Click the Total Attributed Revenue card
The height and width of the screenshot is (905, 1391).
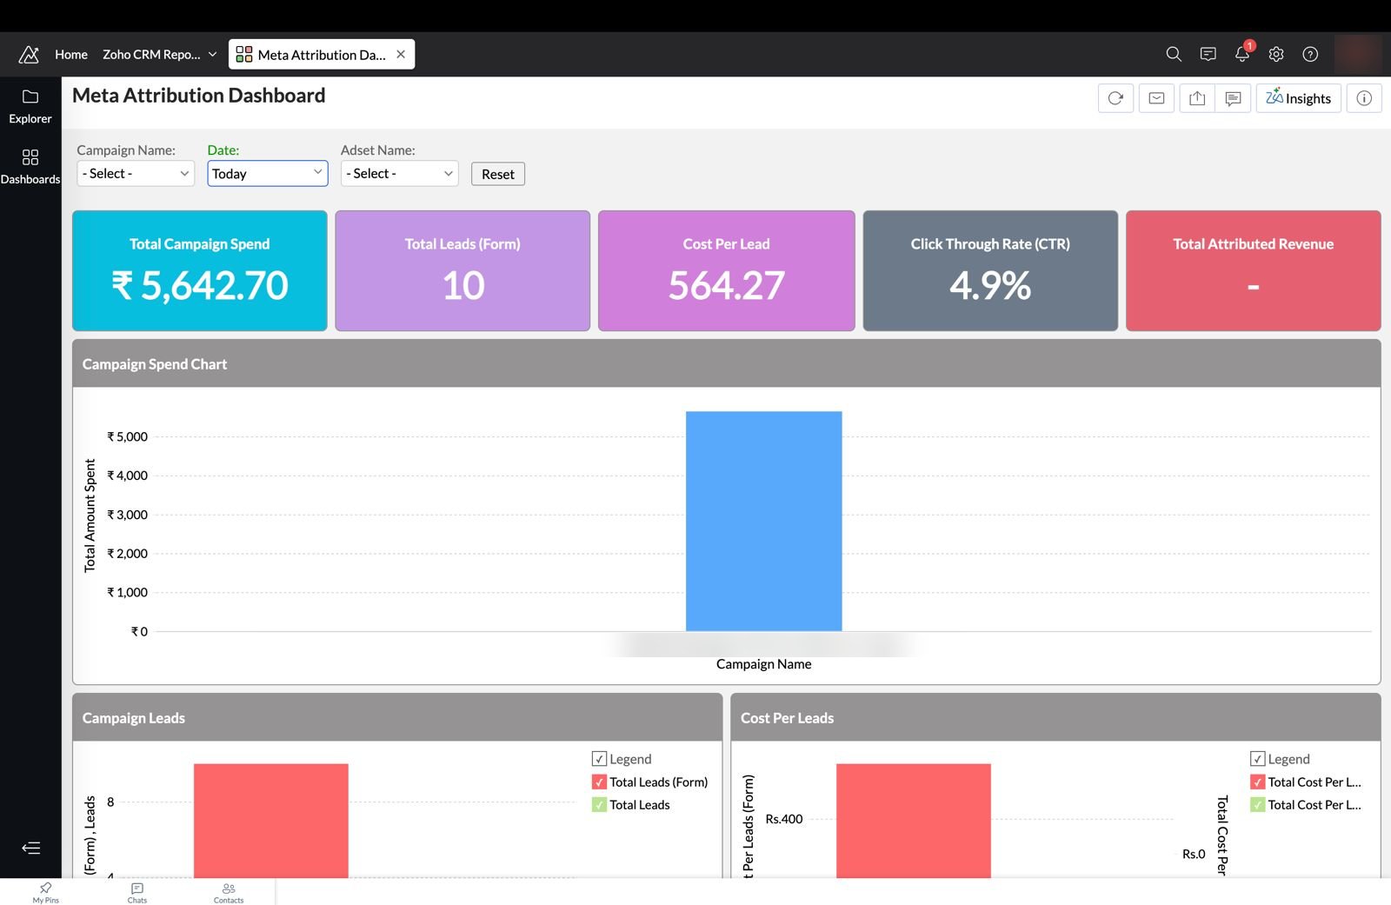tap(1254, 270)
